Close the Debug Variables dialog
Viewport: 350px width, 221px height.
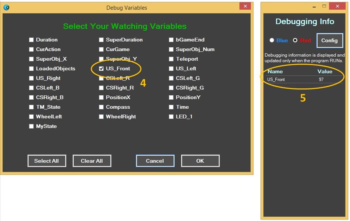click(x=245, y=6)
